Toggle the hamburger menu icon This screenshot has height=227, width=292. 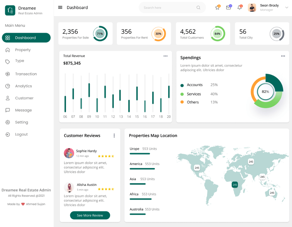click(x=60, y=7)
